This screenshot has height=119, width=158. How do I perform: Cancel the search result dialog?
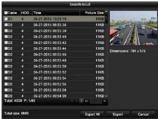click(x=143, y=114)
